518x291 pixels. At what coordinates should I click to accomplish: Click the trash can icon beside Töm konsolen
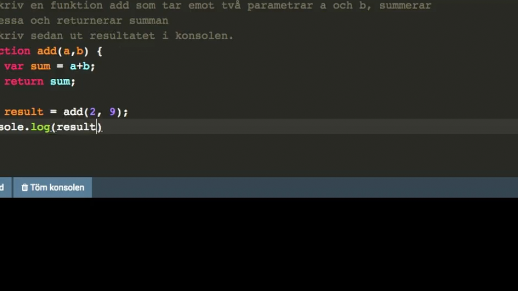point(24,187)
